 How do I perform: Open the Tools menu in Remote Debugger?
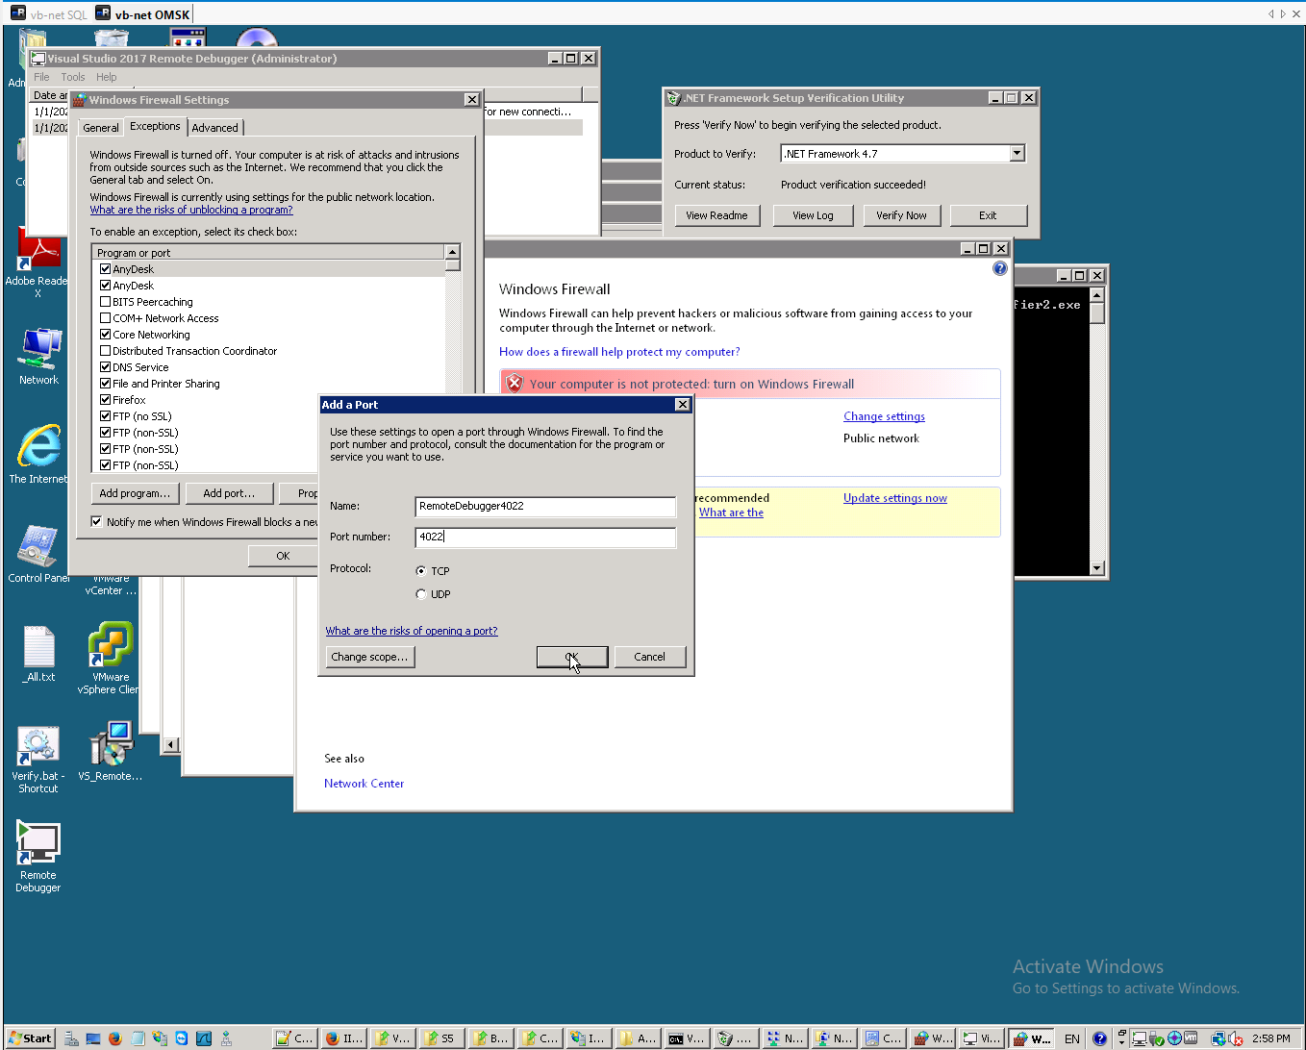[73, 77]
